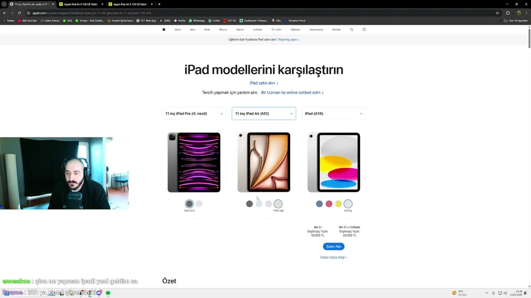
Task: Open a new tab with plus button
Action: (159, 4)
